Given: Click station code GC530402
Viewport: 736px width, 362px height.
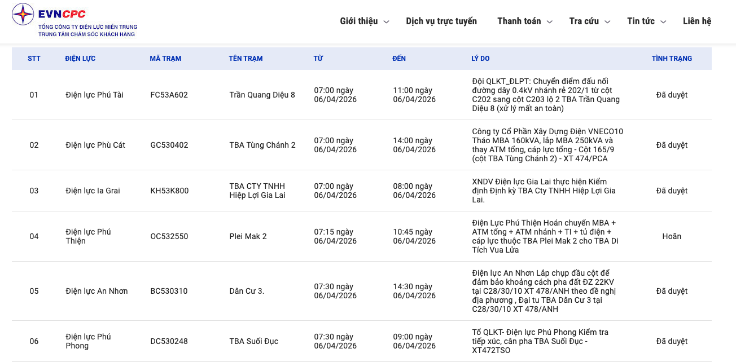Looking at the screenshot, I should click(169, 145).
